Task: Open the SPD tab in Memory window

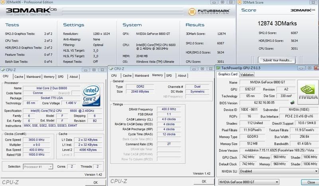Action: point(169,76)
